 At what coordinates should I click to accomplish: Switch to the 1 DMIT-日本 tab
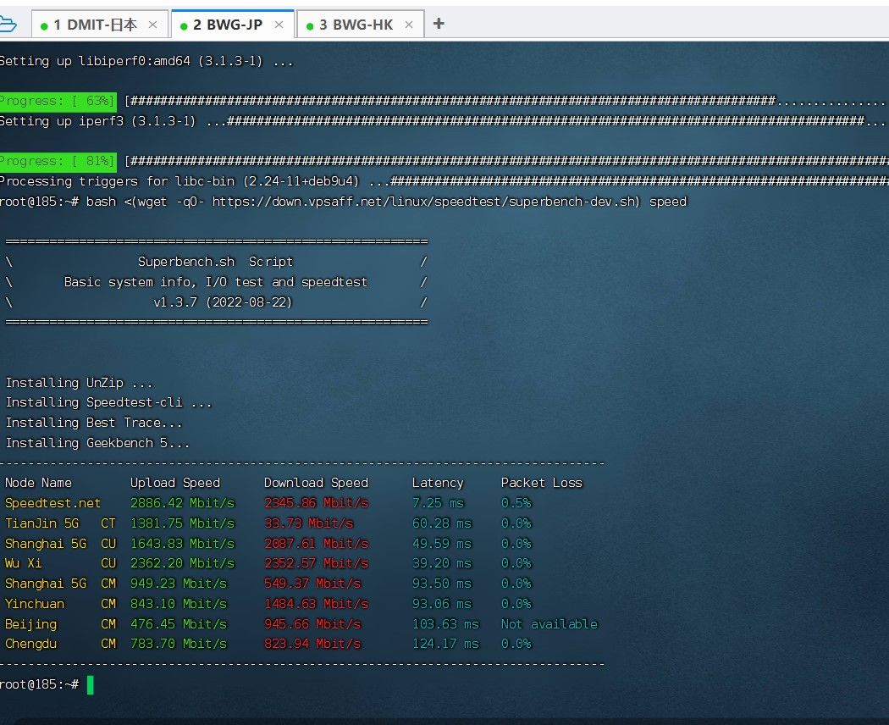[x=100, y=25]
